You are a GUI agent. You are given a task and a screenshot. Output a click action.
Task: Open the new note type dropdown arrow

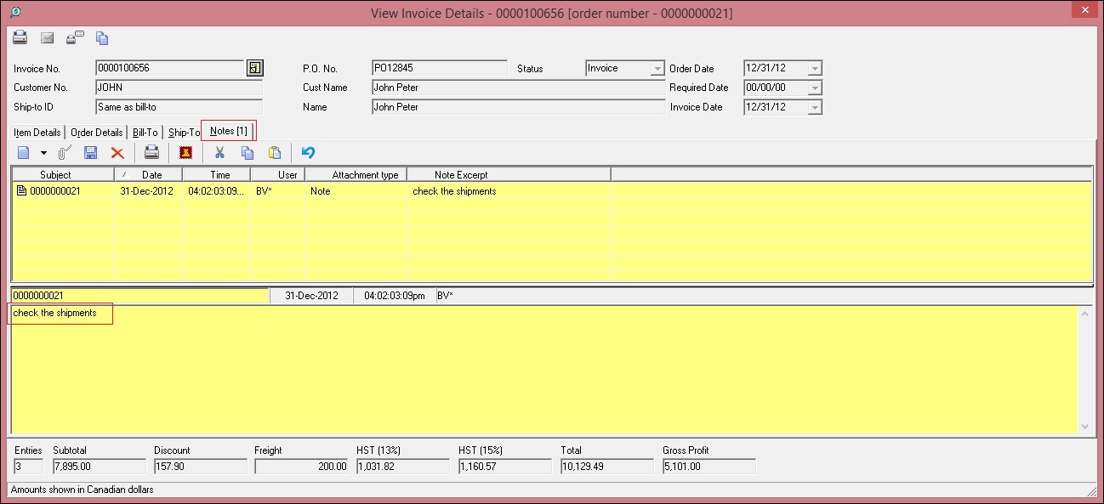43,153
